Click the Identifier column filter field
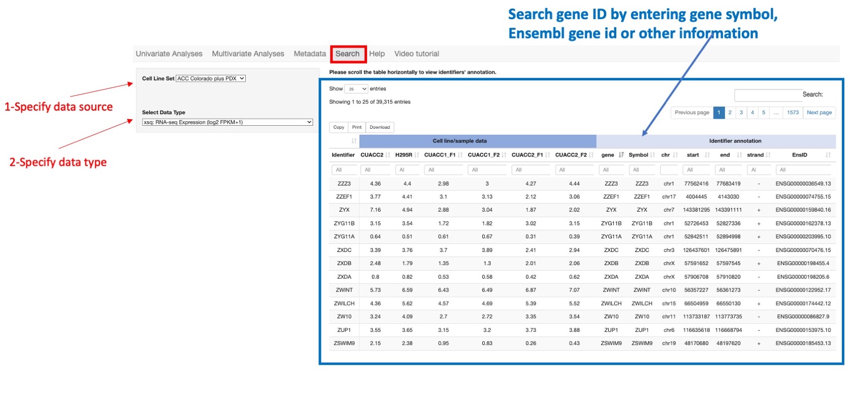 pyautogui.click(x=344, y=170)
